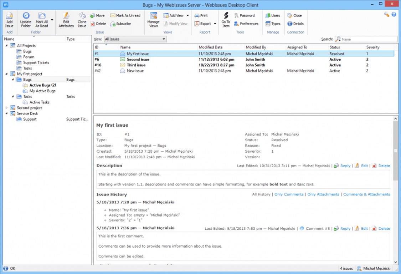The image size is (401, 274).
Task: Click the Go To Item icon
Action: tap(226, 20)
